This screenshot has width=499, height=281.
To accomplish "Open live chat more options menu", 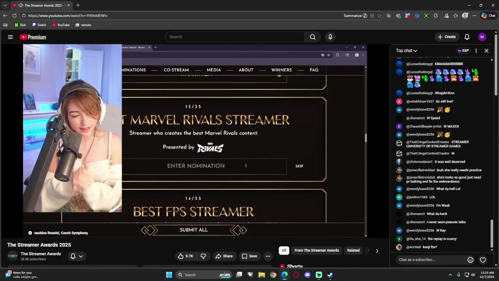I will click(476, 51).
